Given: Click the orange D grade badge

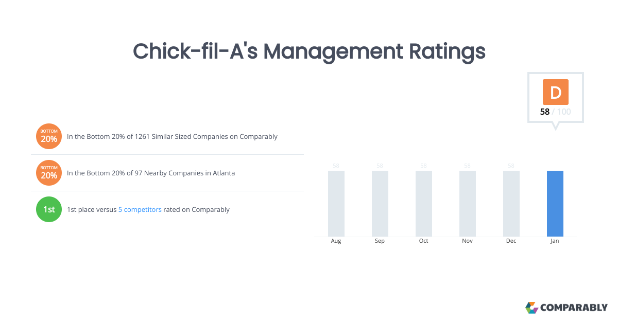Looking at the screenshot, I should [x=556, y=92].
